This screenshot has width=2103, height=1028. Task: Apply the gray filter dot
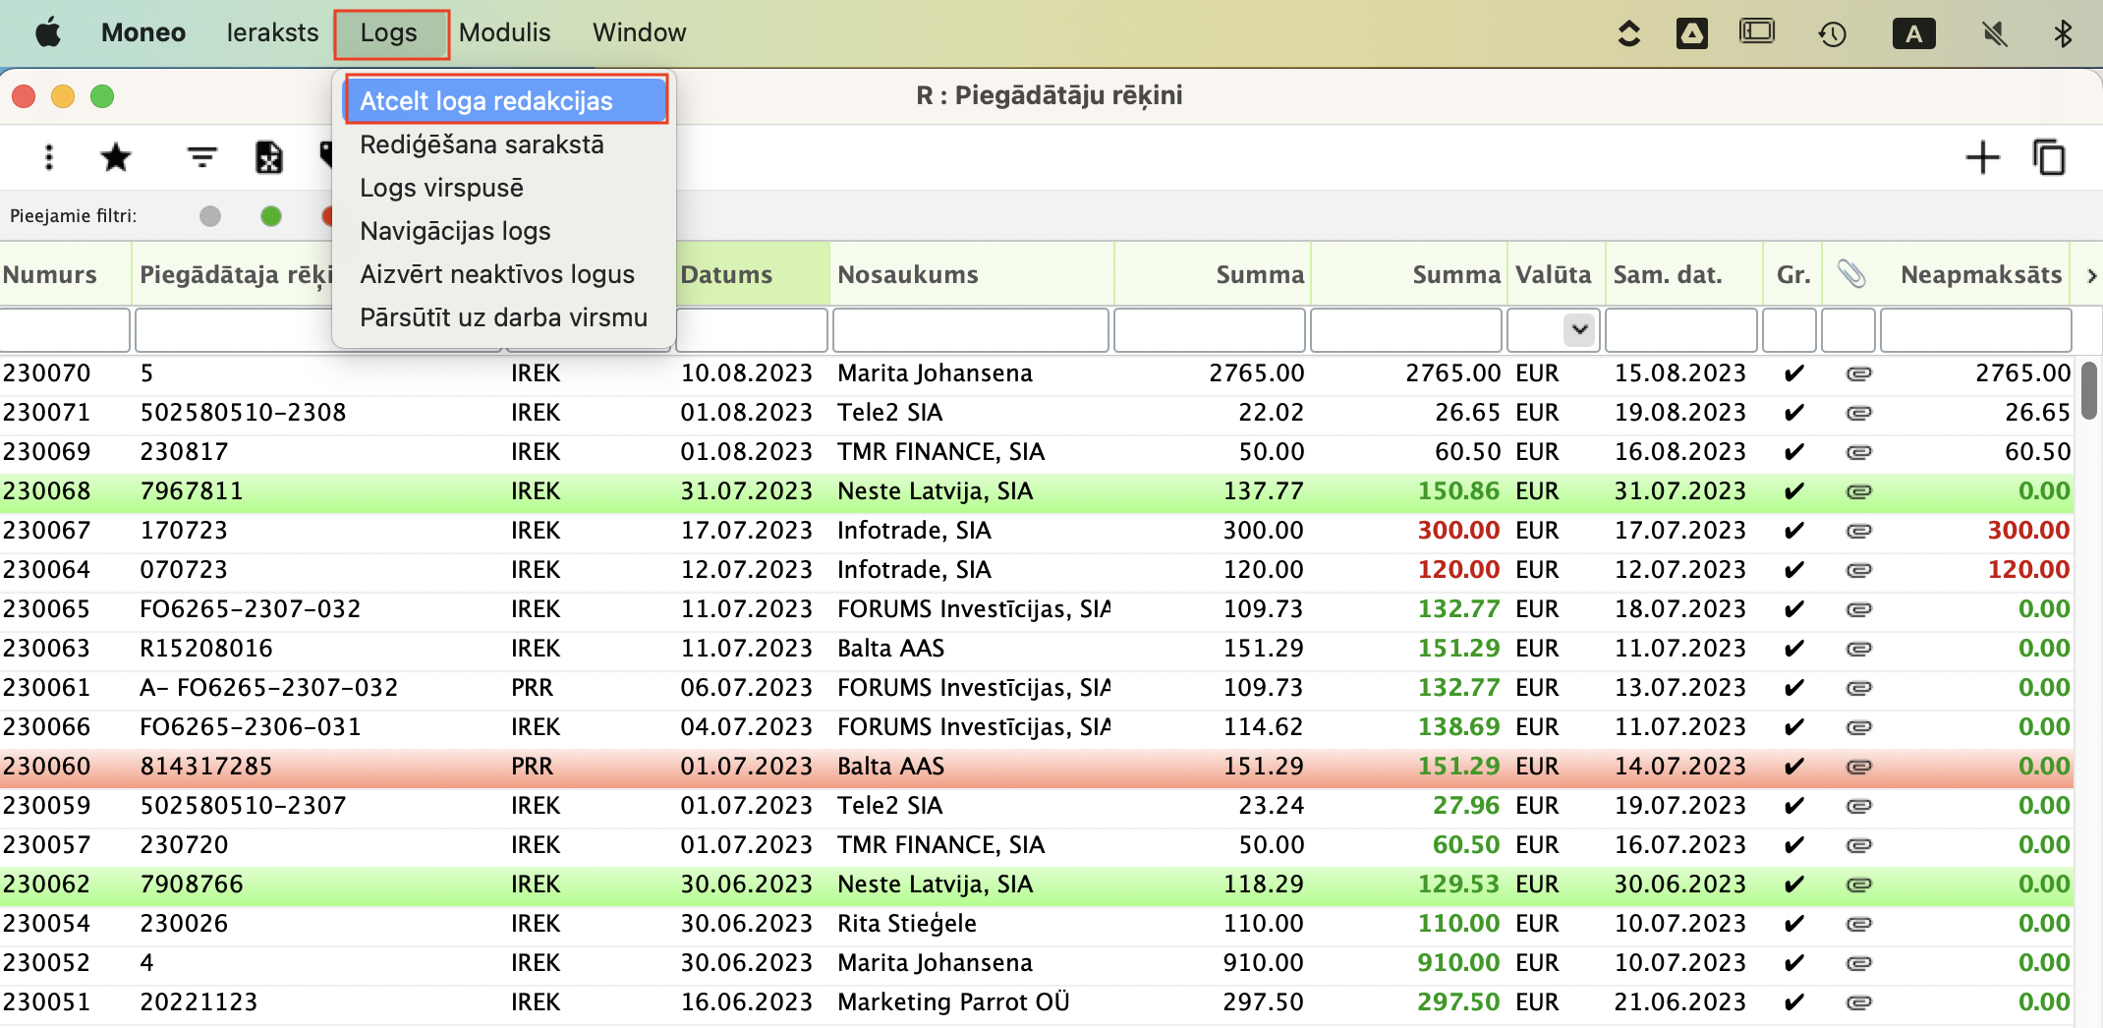tap(210, 216)
